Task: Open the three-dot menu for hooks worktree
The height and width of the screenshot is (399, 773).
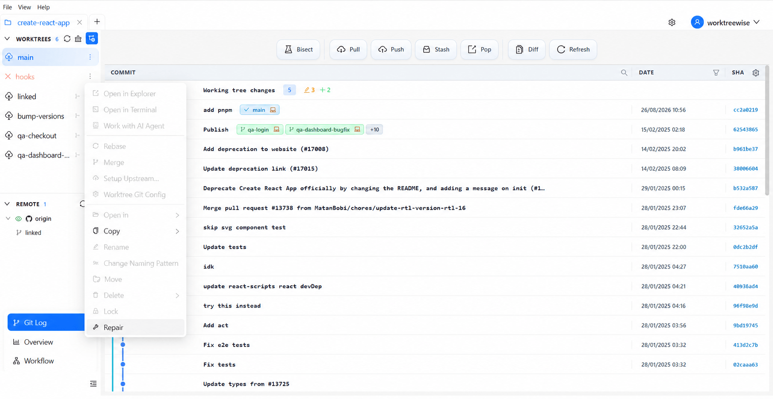Action: click(90, 77)
